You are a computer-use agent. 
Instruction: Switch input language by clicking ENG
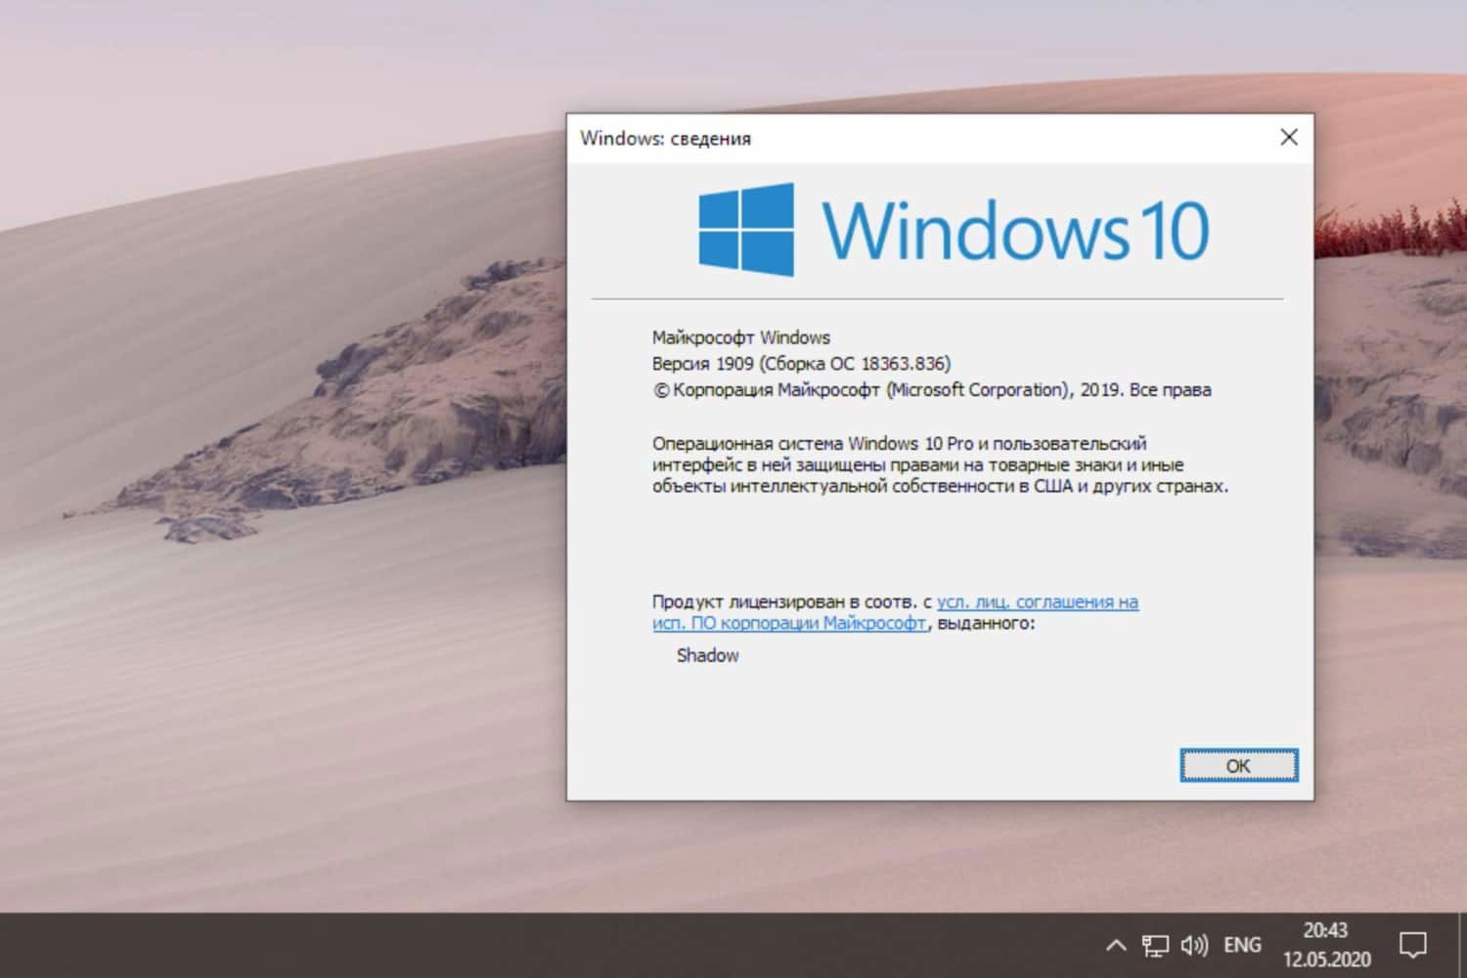tap(1242, 944)
